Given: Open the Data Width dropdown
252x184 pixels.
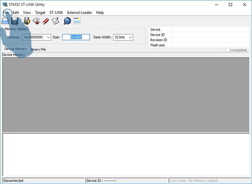Looking at the screenshot, I should click(x=130, y=37).
